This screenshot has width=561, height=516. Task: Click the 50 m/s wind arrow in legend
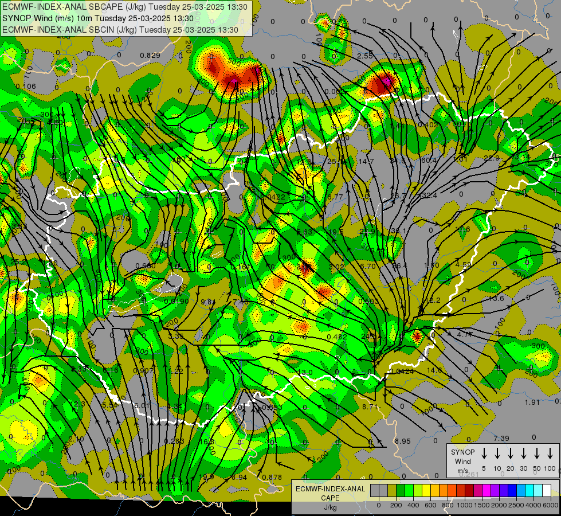537,454
